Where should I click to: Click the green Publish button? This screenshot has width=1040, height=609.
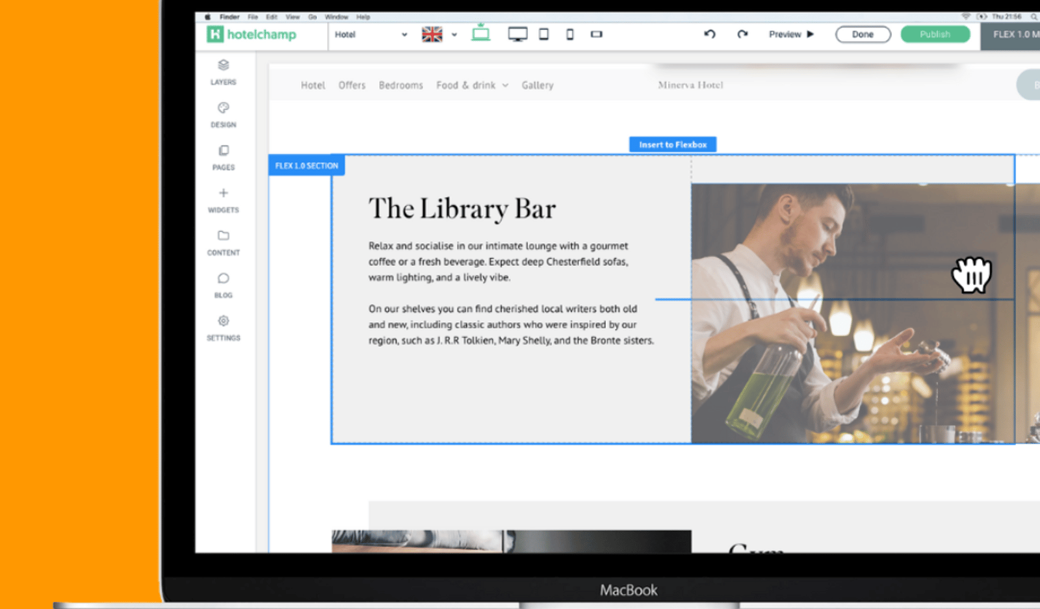(x=935, y=34)
